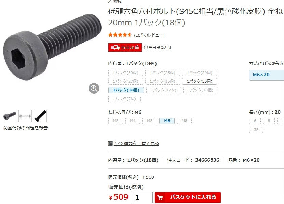
Task: Select length option 35
Action: pyautogui.click(x=256, y=130)
